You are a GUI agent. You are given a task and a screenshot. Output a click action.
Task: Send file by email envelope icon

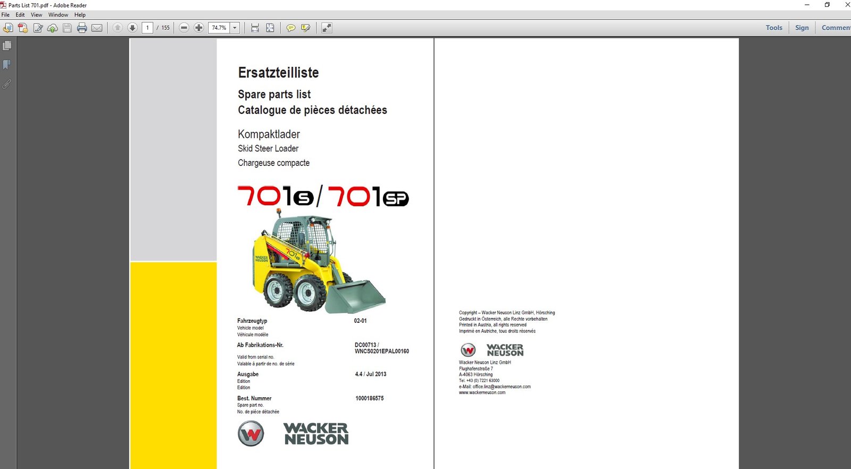point(97,28)
